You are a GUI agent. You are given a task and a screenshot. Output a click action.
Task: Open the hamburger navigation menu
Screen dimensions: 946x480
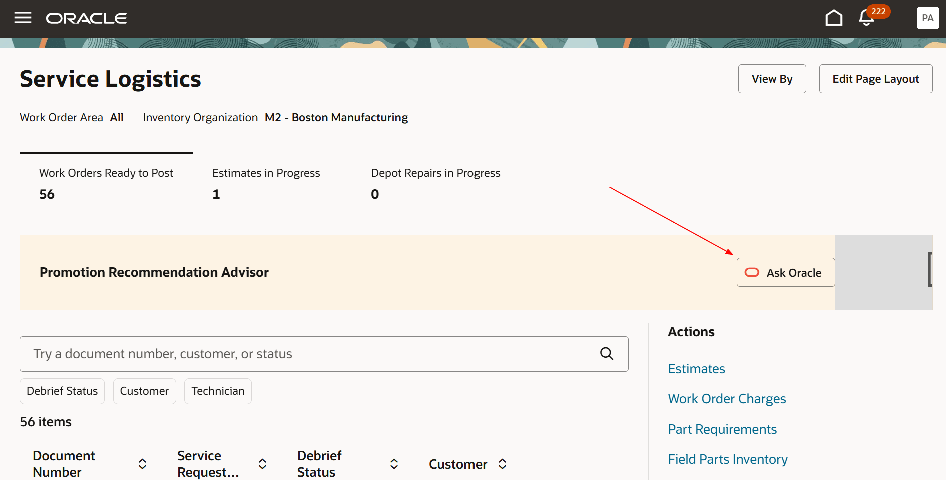point(23,17)
